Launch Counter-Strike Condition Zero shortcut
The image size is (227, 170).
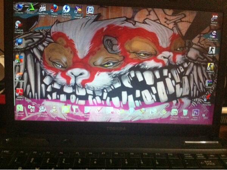point(210,69)
